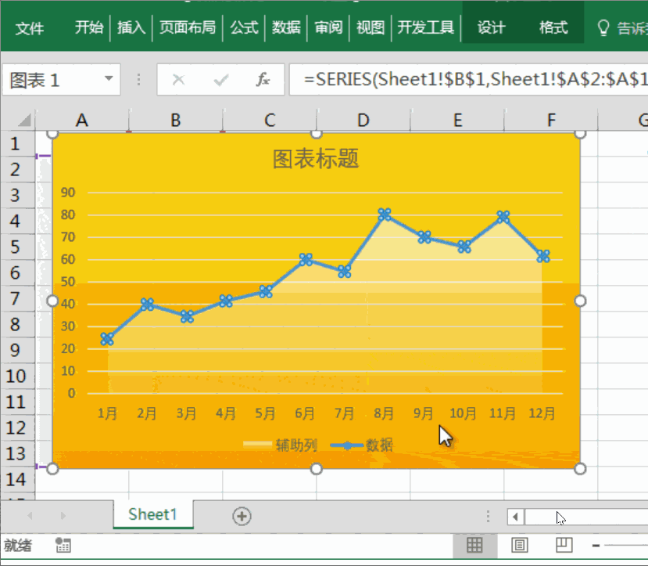This screenshot has width=648, height=566.
Task: Switch to the 插入 ribbon tab
Action: pyautogui.click(x=131, y=27)
